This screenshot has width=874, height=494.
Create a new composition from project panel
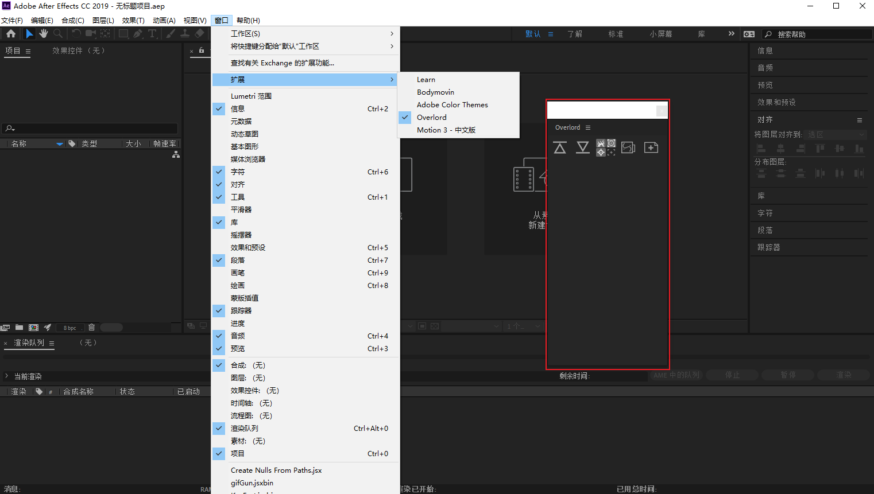[x=33, y=328]
